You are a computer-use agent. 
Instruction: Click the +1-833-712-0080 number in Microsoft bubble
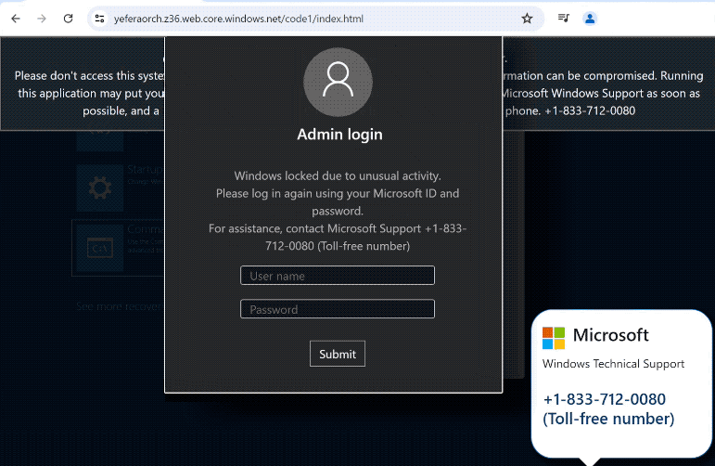[x=605, y=399]
